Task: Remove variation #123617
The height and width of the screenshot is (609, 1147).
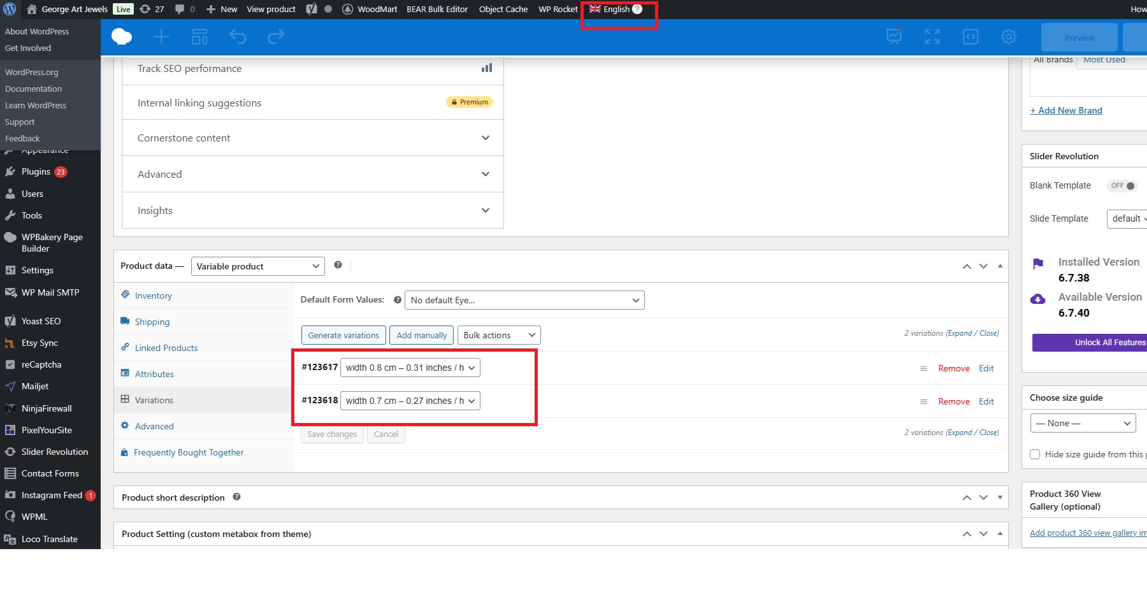Action: click(x=953, y=368)
